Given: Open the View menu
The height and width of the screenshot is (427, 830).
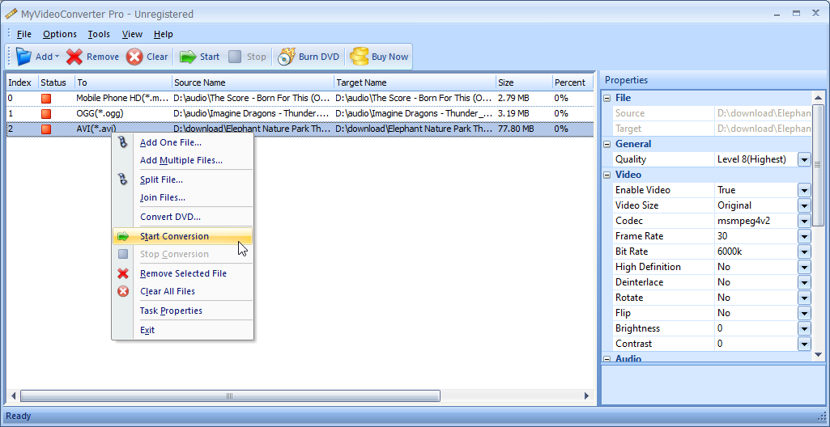Looking at the screenshot, I should click(132, 34).
